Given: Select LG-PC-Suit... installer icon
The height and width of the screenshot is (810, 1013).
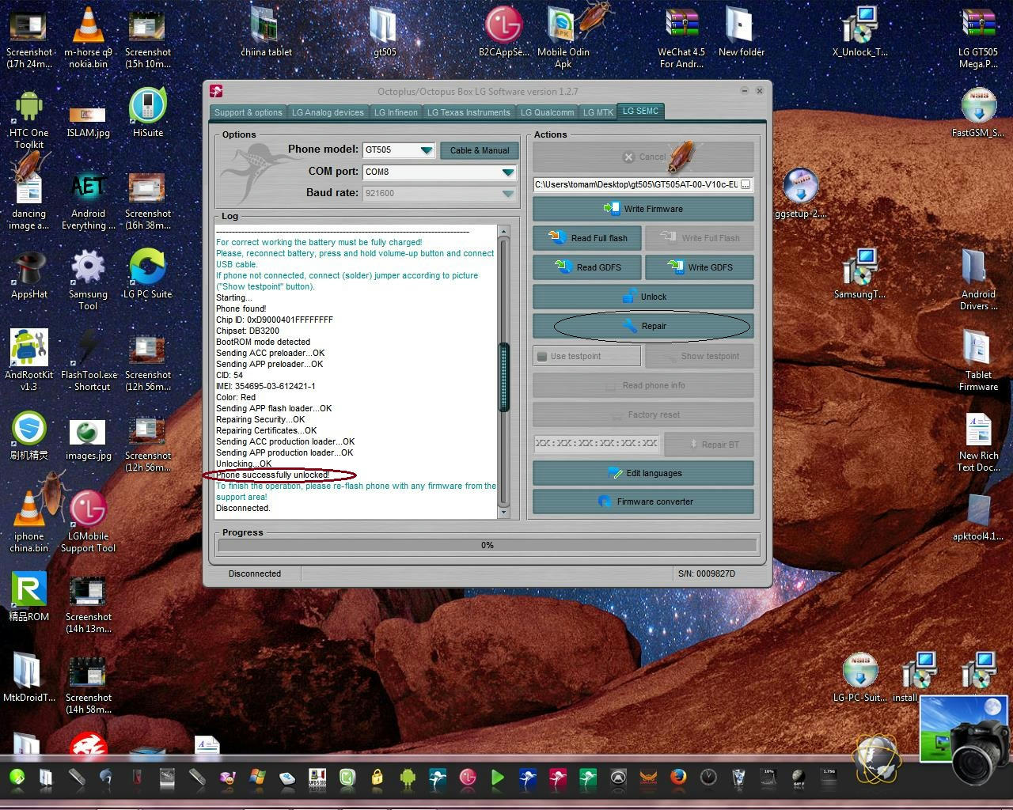Looking at the screenshot, I should (x=860, y=678).
